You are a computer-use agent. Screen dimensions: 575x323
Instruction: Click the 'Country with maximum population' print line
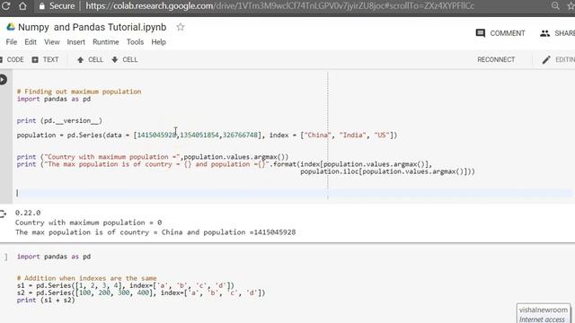(x=153, y=157)
